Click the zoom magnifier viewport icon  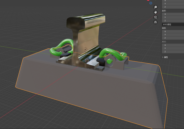(x=155, y=7)
